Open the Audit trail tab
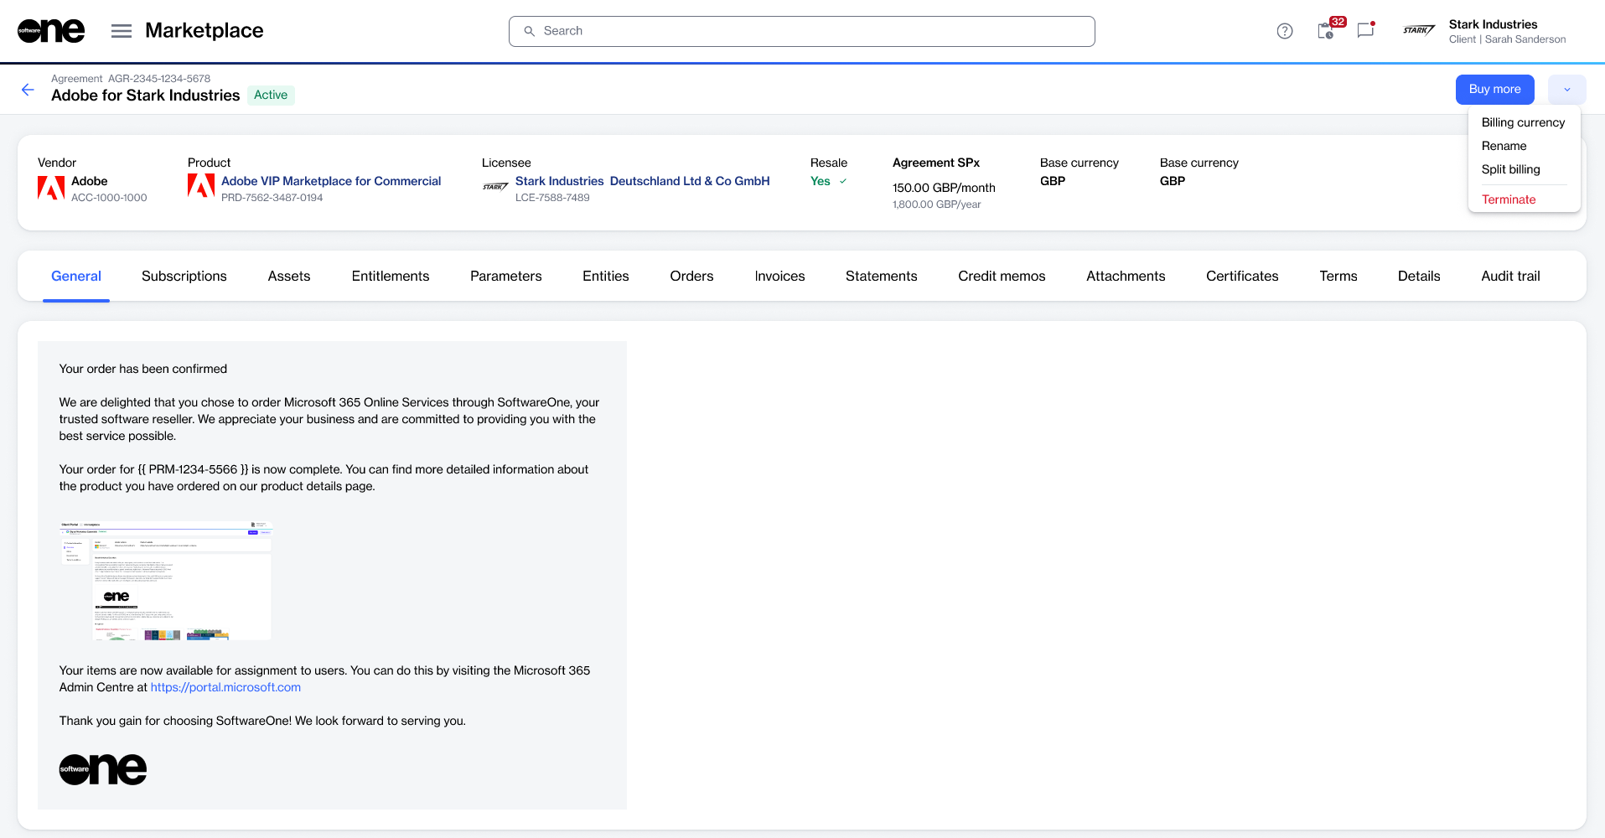This screenshot has height=838, width=1605. (1510, 277)
